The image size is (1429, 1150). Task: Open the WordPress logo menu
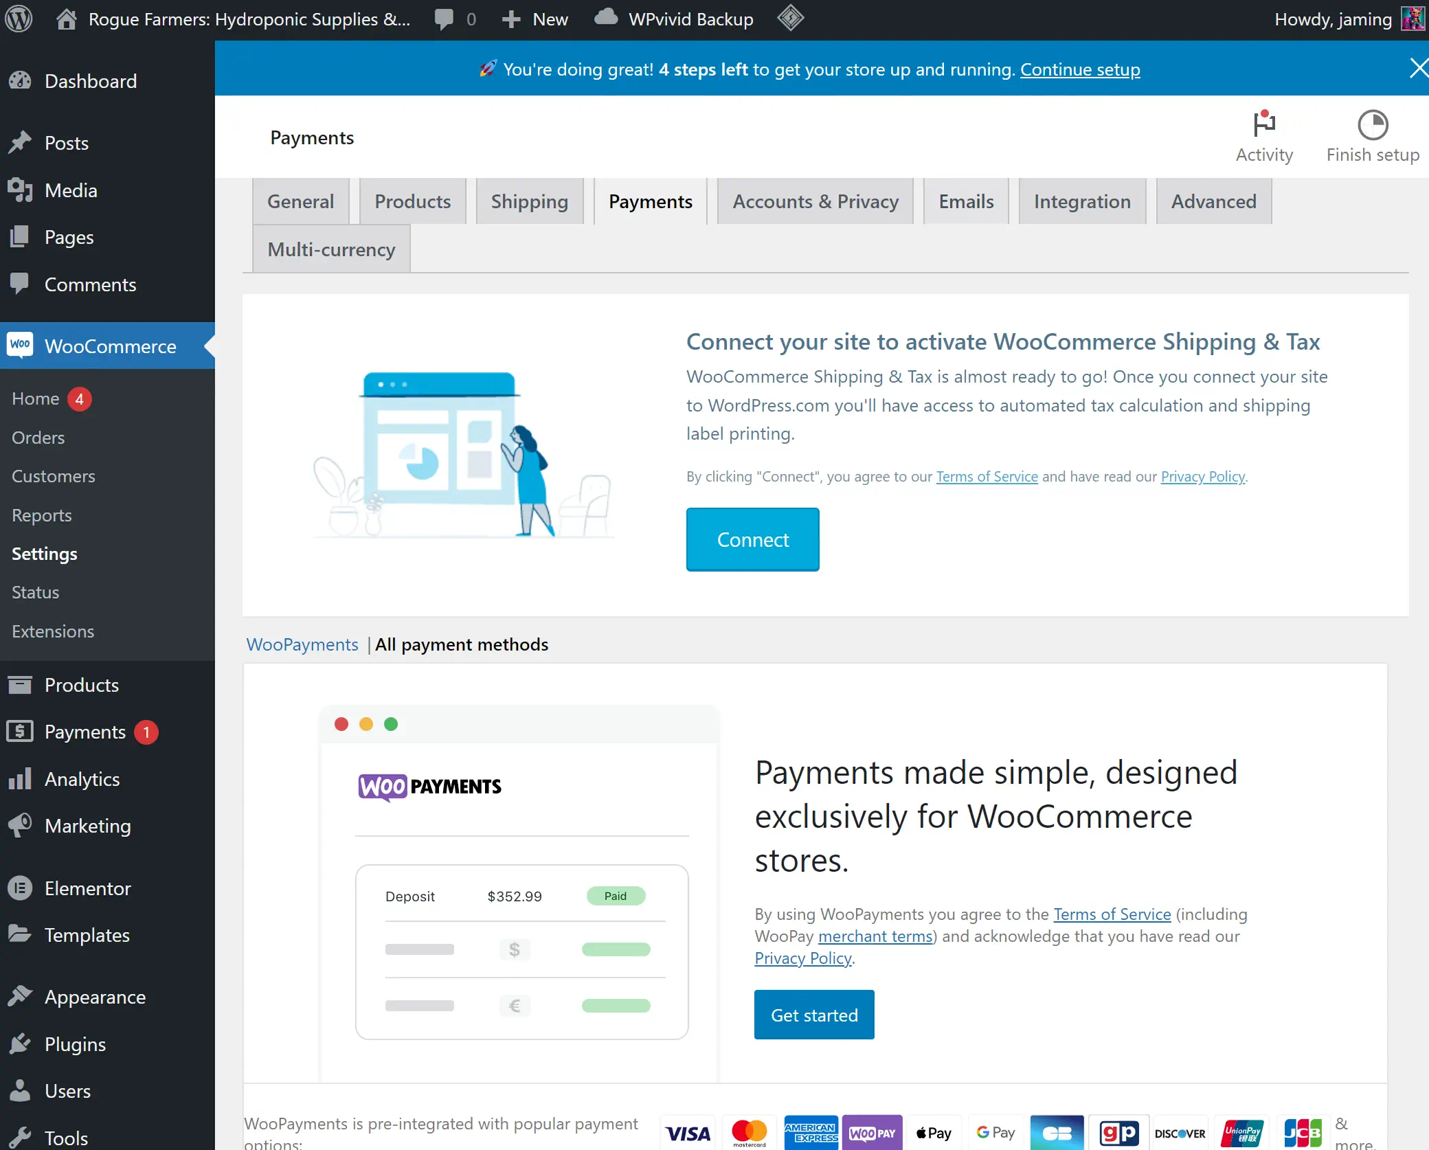pyautogui.click(x=19, y=19)
